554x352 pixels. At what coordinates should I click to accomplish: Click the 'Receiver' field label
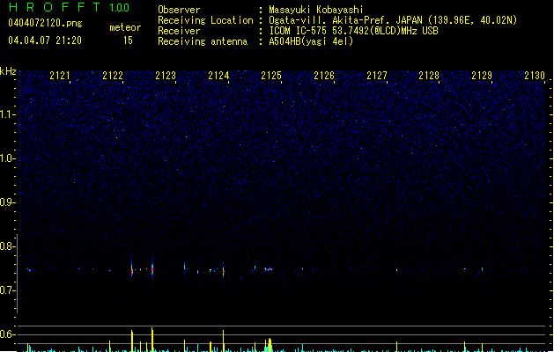tap(179, 31)
